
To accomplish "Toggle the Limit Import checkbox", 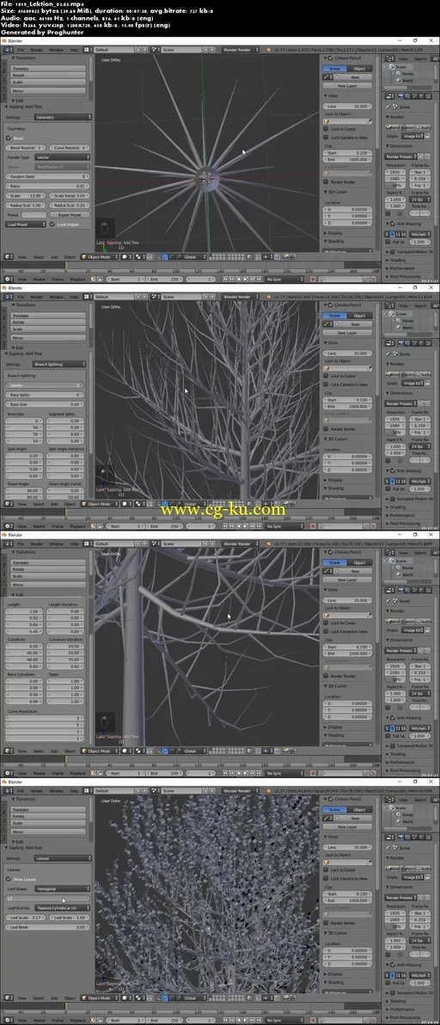I will point(52,224).
